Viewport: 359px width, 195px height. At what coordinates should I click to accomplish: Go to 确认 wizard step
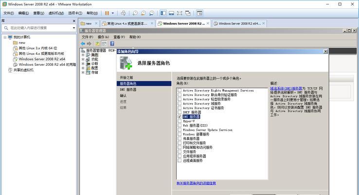click(123, 96)
